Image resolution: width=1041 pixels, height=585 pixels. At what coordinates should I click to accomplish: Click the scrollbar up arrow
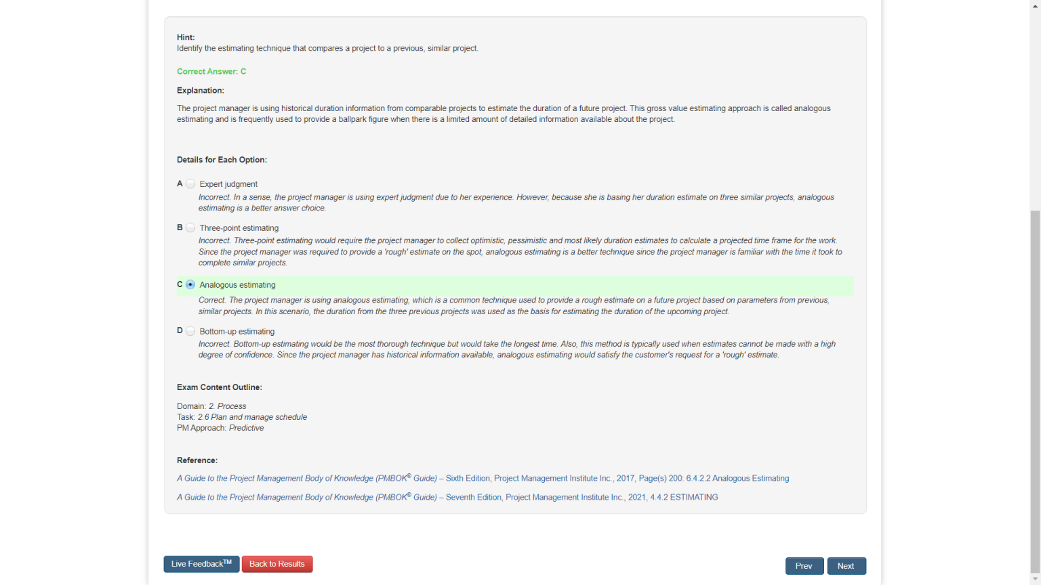pos(1035,5)
